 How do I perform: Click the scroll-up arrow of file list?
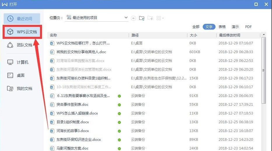click(x=264, y=34)
